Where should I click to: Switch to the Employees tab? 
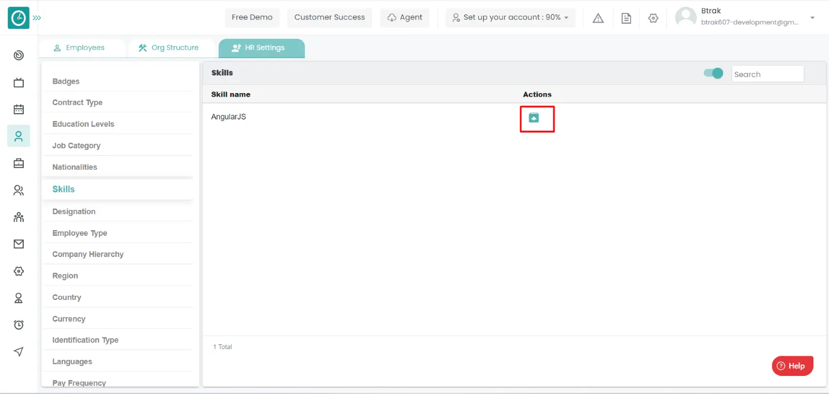click(79, 48)
